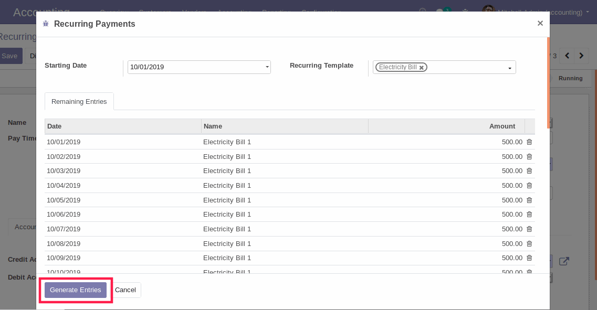Viewport: 597px width, 310px height.
Task: Click 500.00 amount in 10/02/2019 row
Action: (x=512, y=156)
